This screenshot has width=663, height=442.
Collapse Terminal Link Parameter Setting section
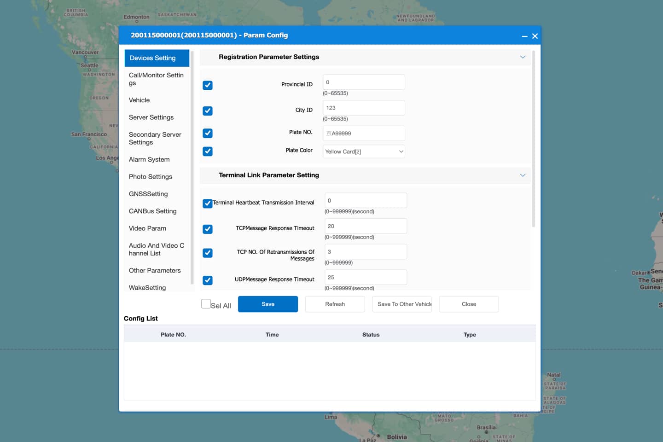(x=523, y=175)
